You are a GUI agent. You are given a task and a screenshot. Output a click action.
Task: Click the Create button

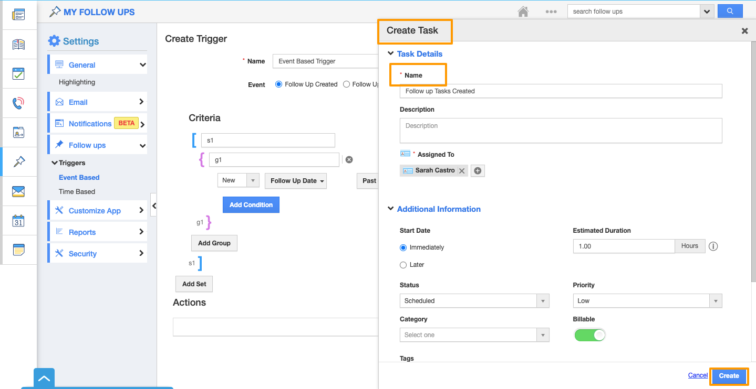(x=729, y=376)
